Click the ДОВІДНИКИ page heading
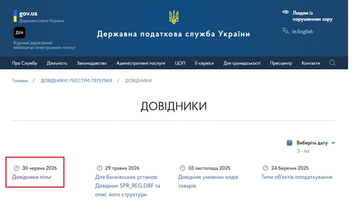The width and height of the screenshot is (355, 204). pyautogui.click(x=174, y=106)
